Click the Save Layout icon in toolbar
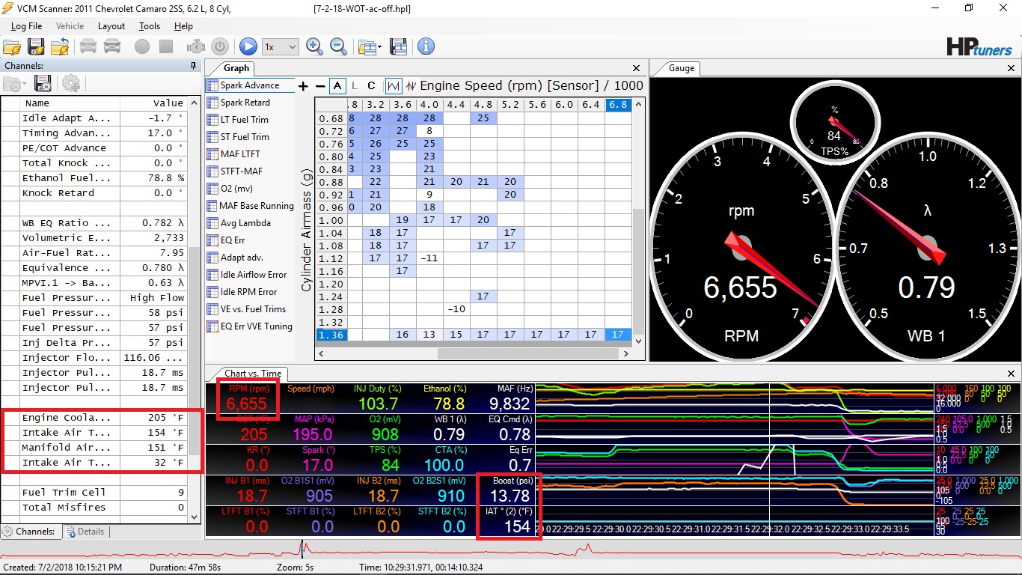This screenshot has height=575, width=1022. pos(398,46)
